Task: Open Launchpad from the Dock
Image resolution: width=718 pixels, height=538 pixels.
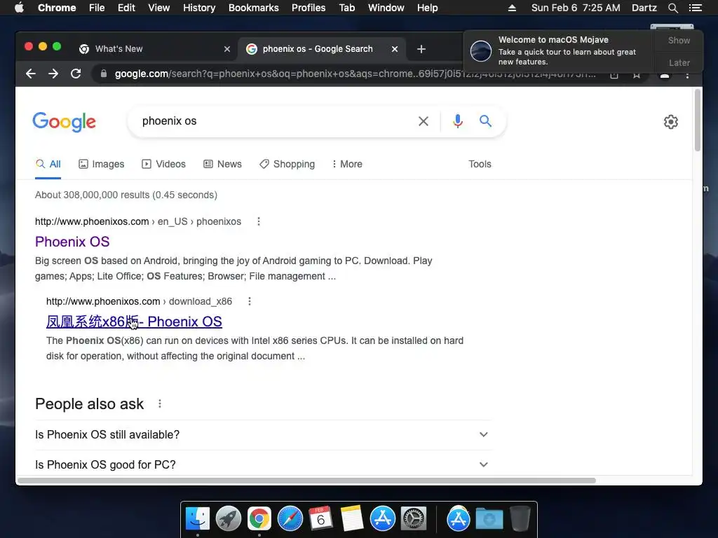Action: pos(229,519)
